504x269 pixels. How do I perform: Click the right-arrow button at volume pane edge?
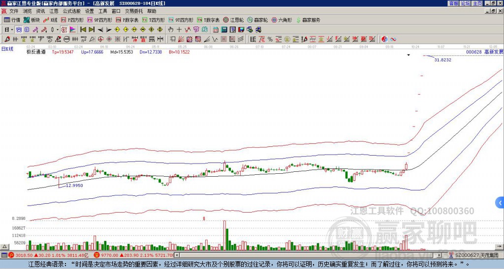500,246
